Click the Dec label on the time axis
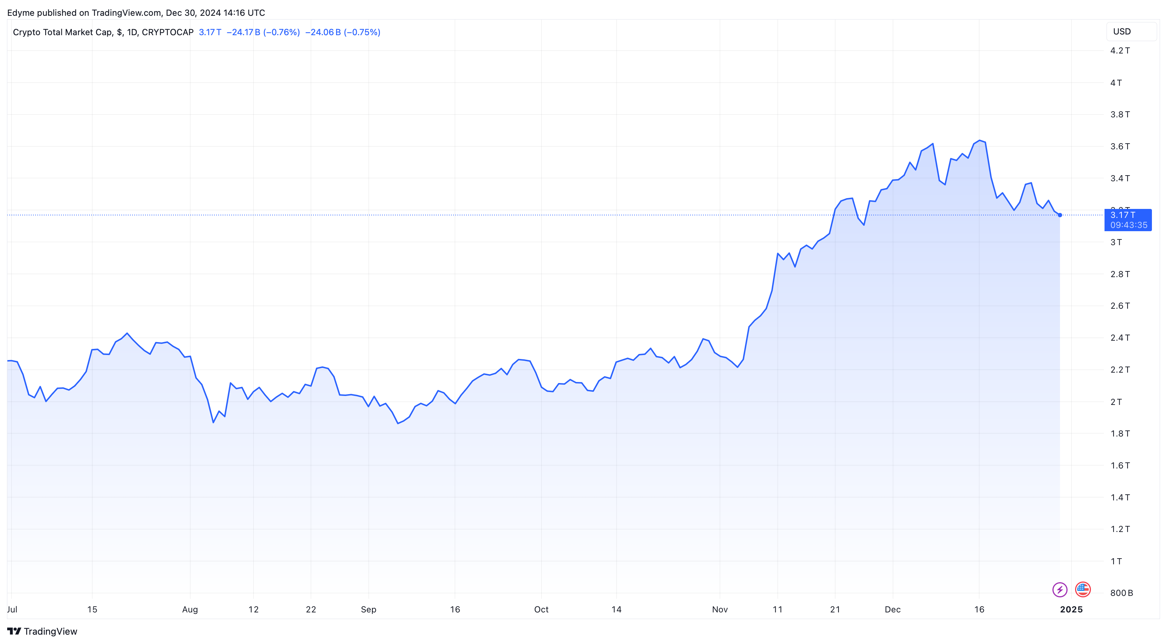The height and width of the screenshot is (644, 1167). [x=892, y=609]
